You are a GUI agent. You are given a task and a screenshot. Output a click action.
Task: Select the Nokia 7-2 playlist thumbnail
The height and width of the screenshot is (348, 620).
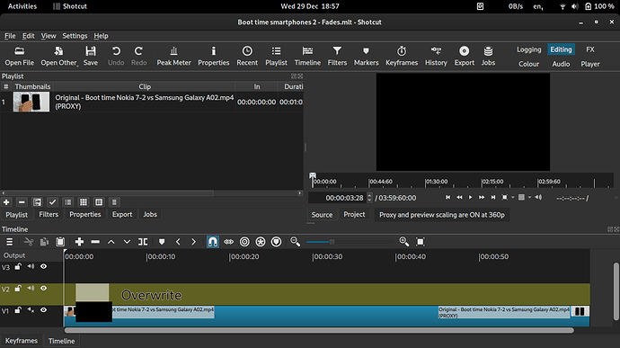31,102
